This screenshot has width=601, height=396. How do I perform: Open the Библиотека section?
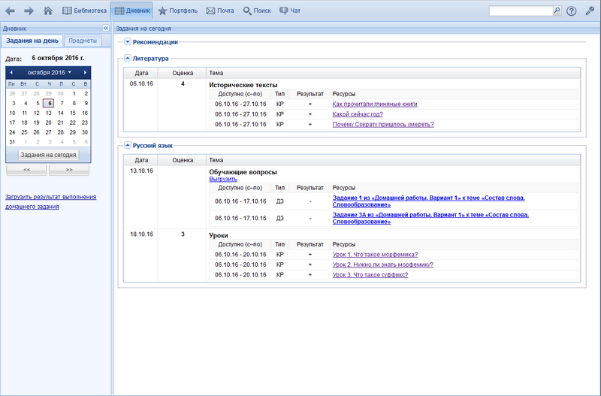(x=84, y=11)
